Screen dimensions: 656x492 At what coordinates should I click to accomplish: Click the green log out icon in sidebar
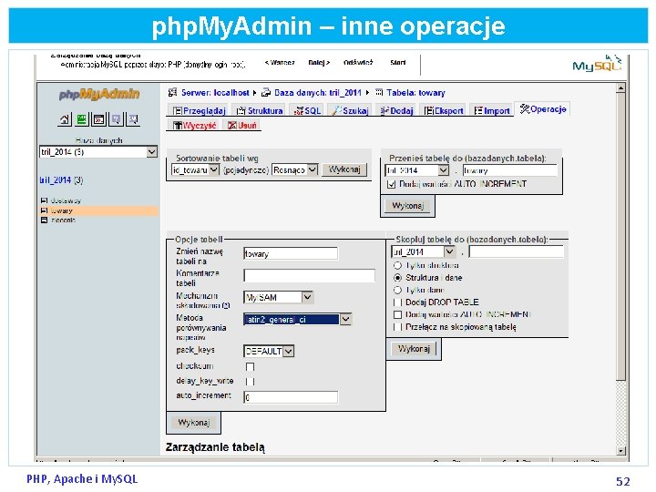(82, 119)
